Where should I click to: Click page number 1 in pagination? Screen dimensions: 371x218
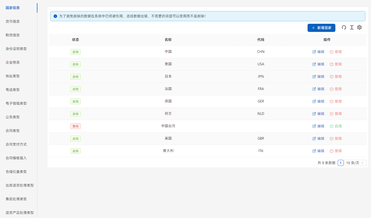[340, 163]
